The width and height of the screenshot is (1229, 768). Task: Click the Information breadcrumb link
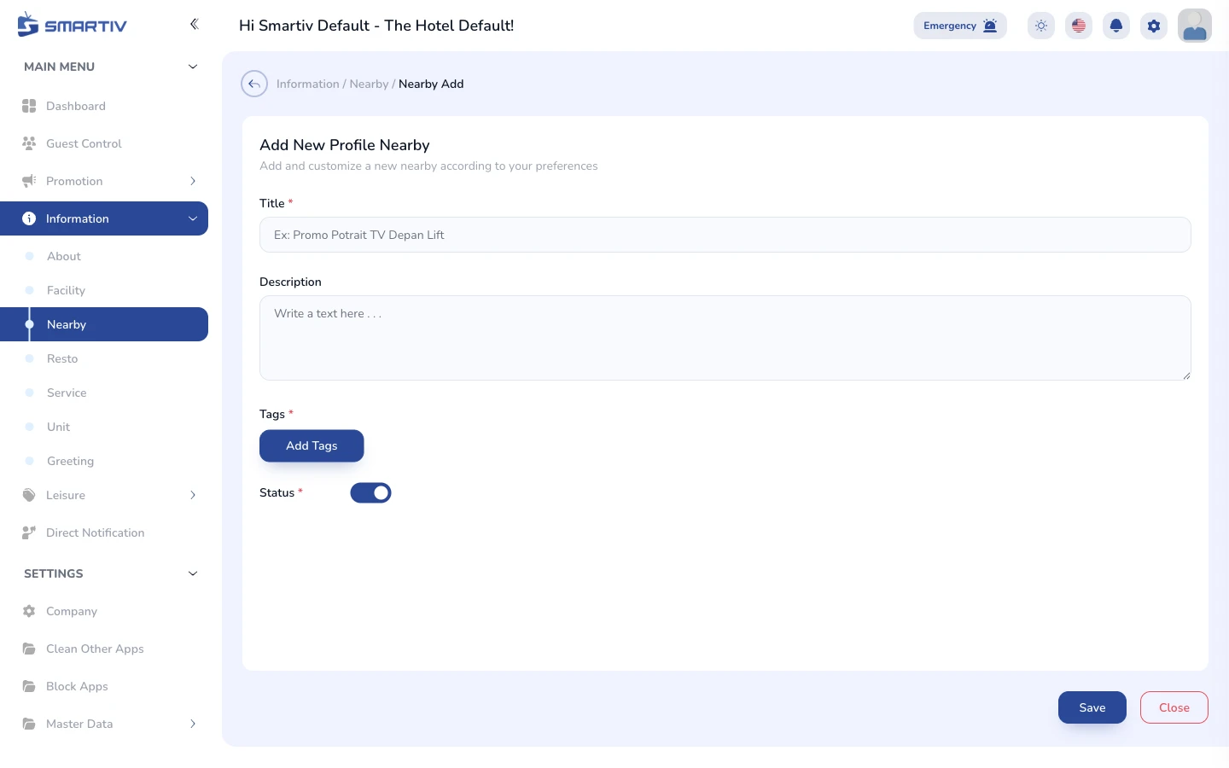(x=307, y=84)
